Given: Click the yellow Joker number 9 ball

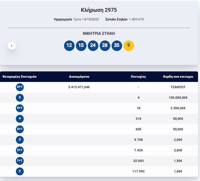Looking at the screenshot, I should (x=128, y=45).
